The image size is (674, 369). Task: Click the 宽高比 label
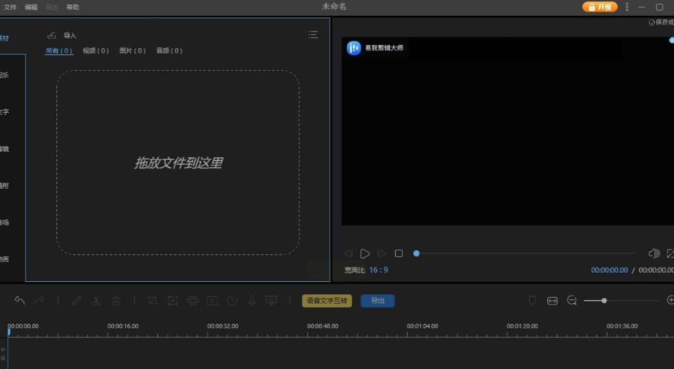355,270
